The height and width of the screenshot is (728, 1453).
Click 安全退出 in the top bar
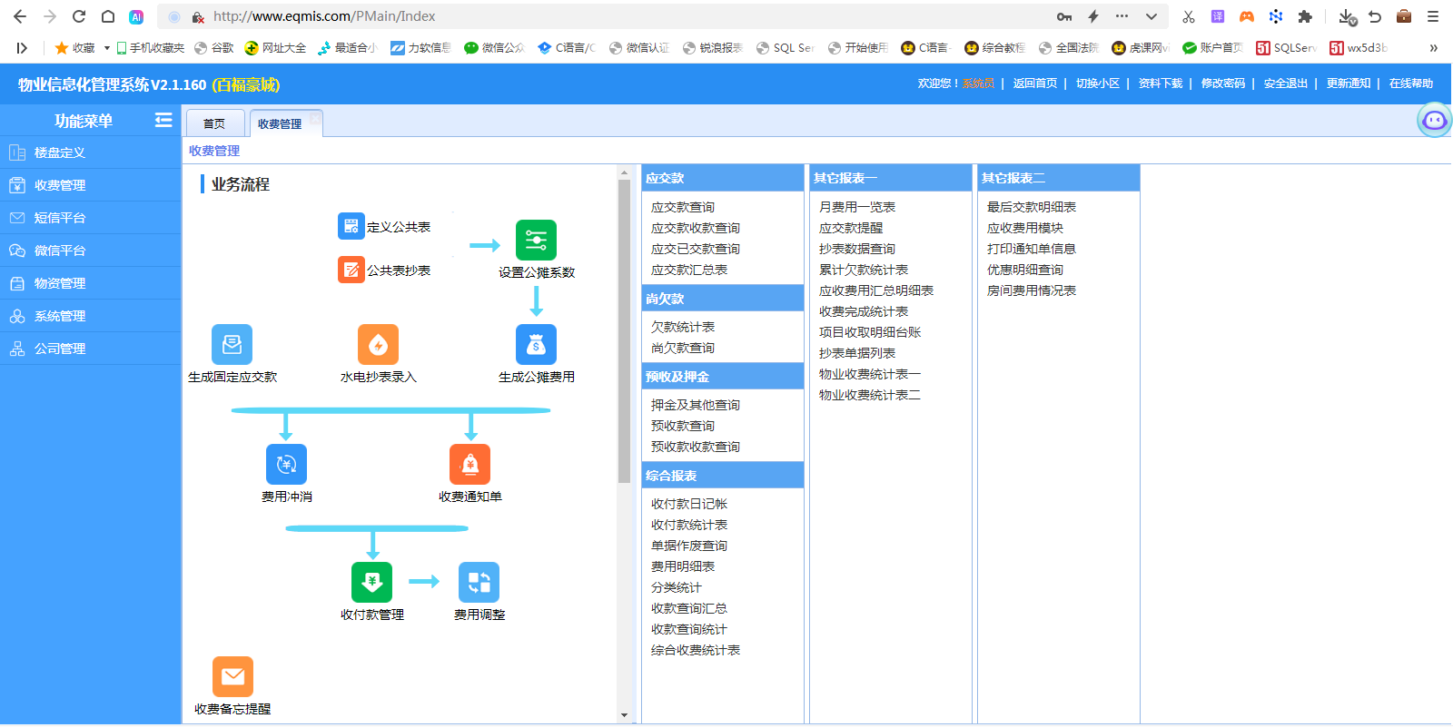tap(1285, 84)
